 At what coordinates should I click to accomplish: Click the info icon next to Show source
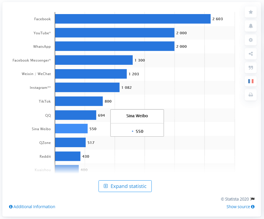(253, 207)
